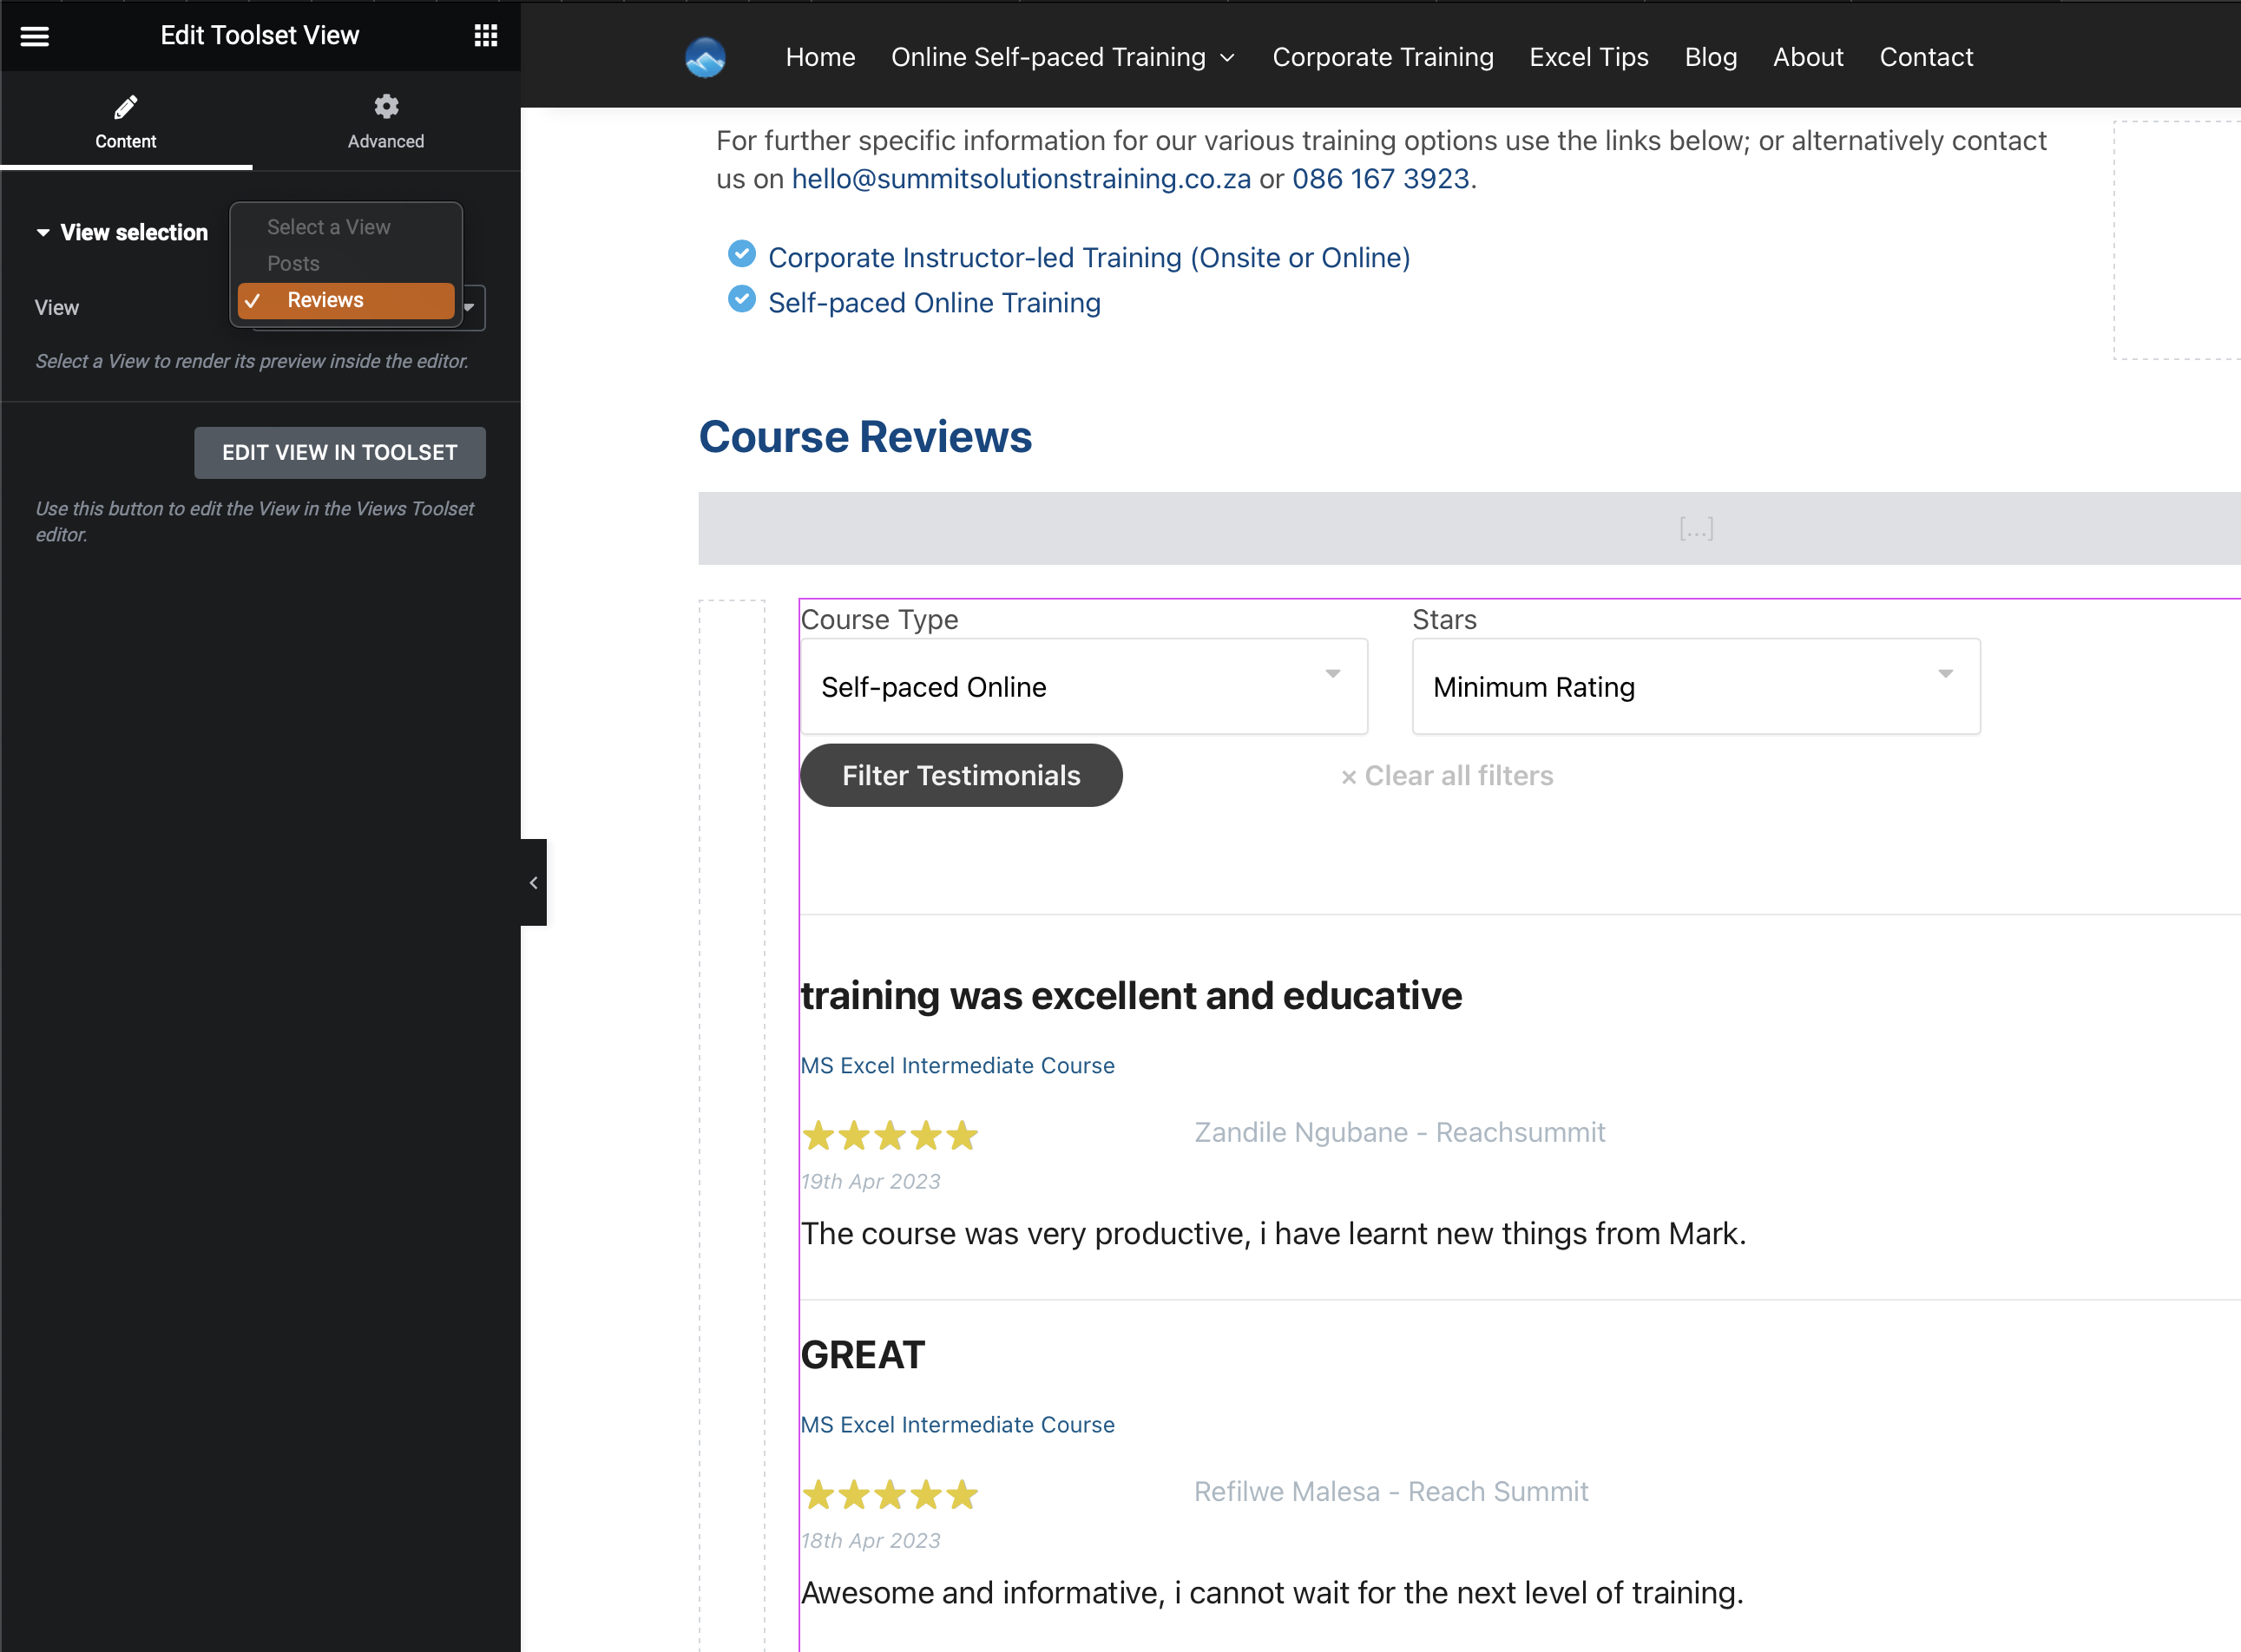The width and height of the screenshot is (2241, 1652).
Task: Open MS Excel Intermediate Course link under GREAT review
Action: (x=957, y=1425)
